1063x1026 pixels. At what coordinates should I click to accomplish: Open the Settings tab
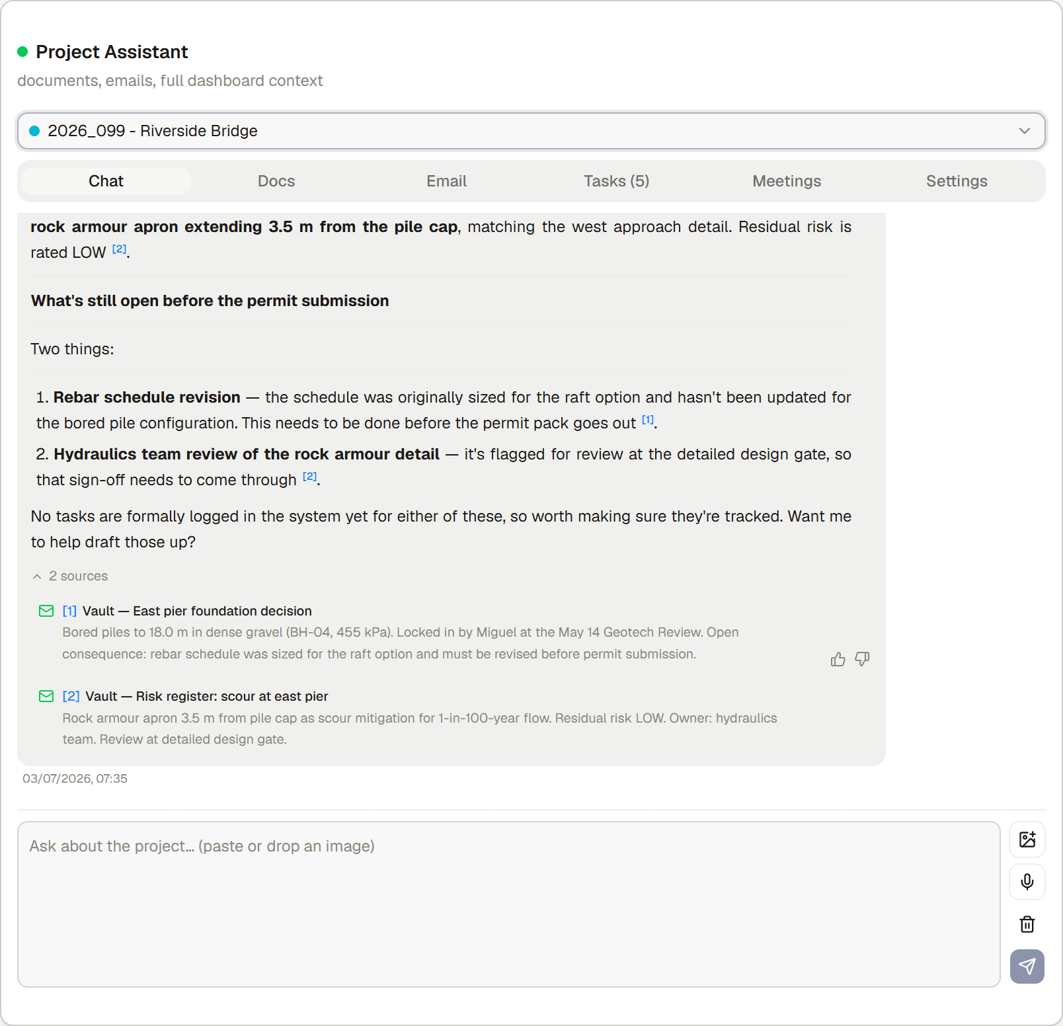click(x=957, y=181)
